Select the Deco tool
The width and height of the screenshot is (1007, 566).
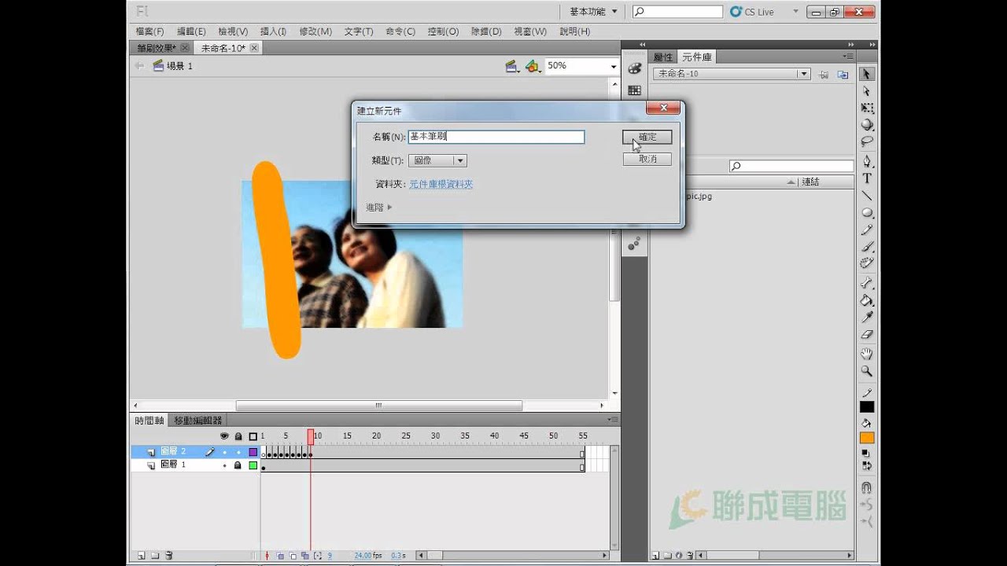coord(866,263)
